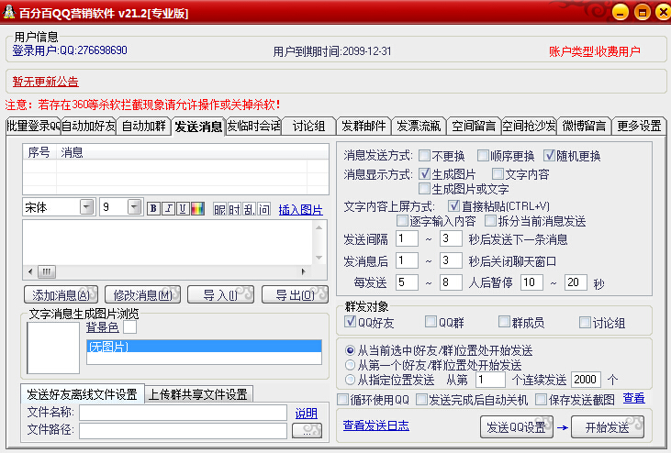The image size is (671, 453).
Task: Open the rainbow font color picker
Action: pos(197,208)
